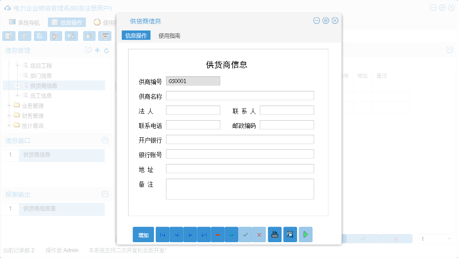
Task: Cancel editing with the red X icon
Action: click(259, 234)
